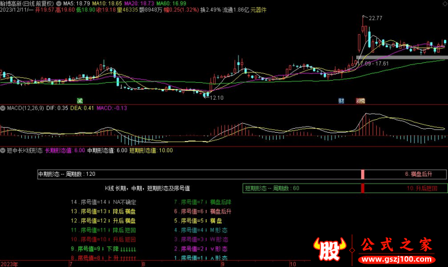The height and width of the screenshot is (267, 448).
Task: Click the pink marker on 中期形态 bar
Action: 362,174
